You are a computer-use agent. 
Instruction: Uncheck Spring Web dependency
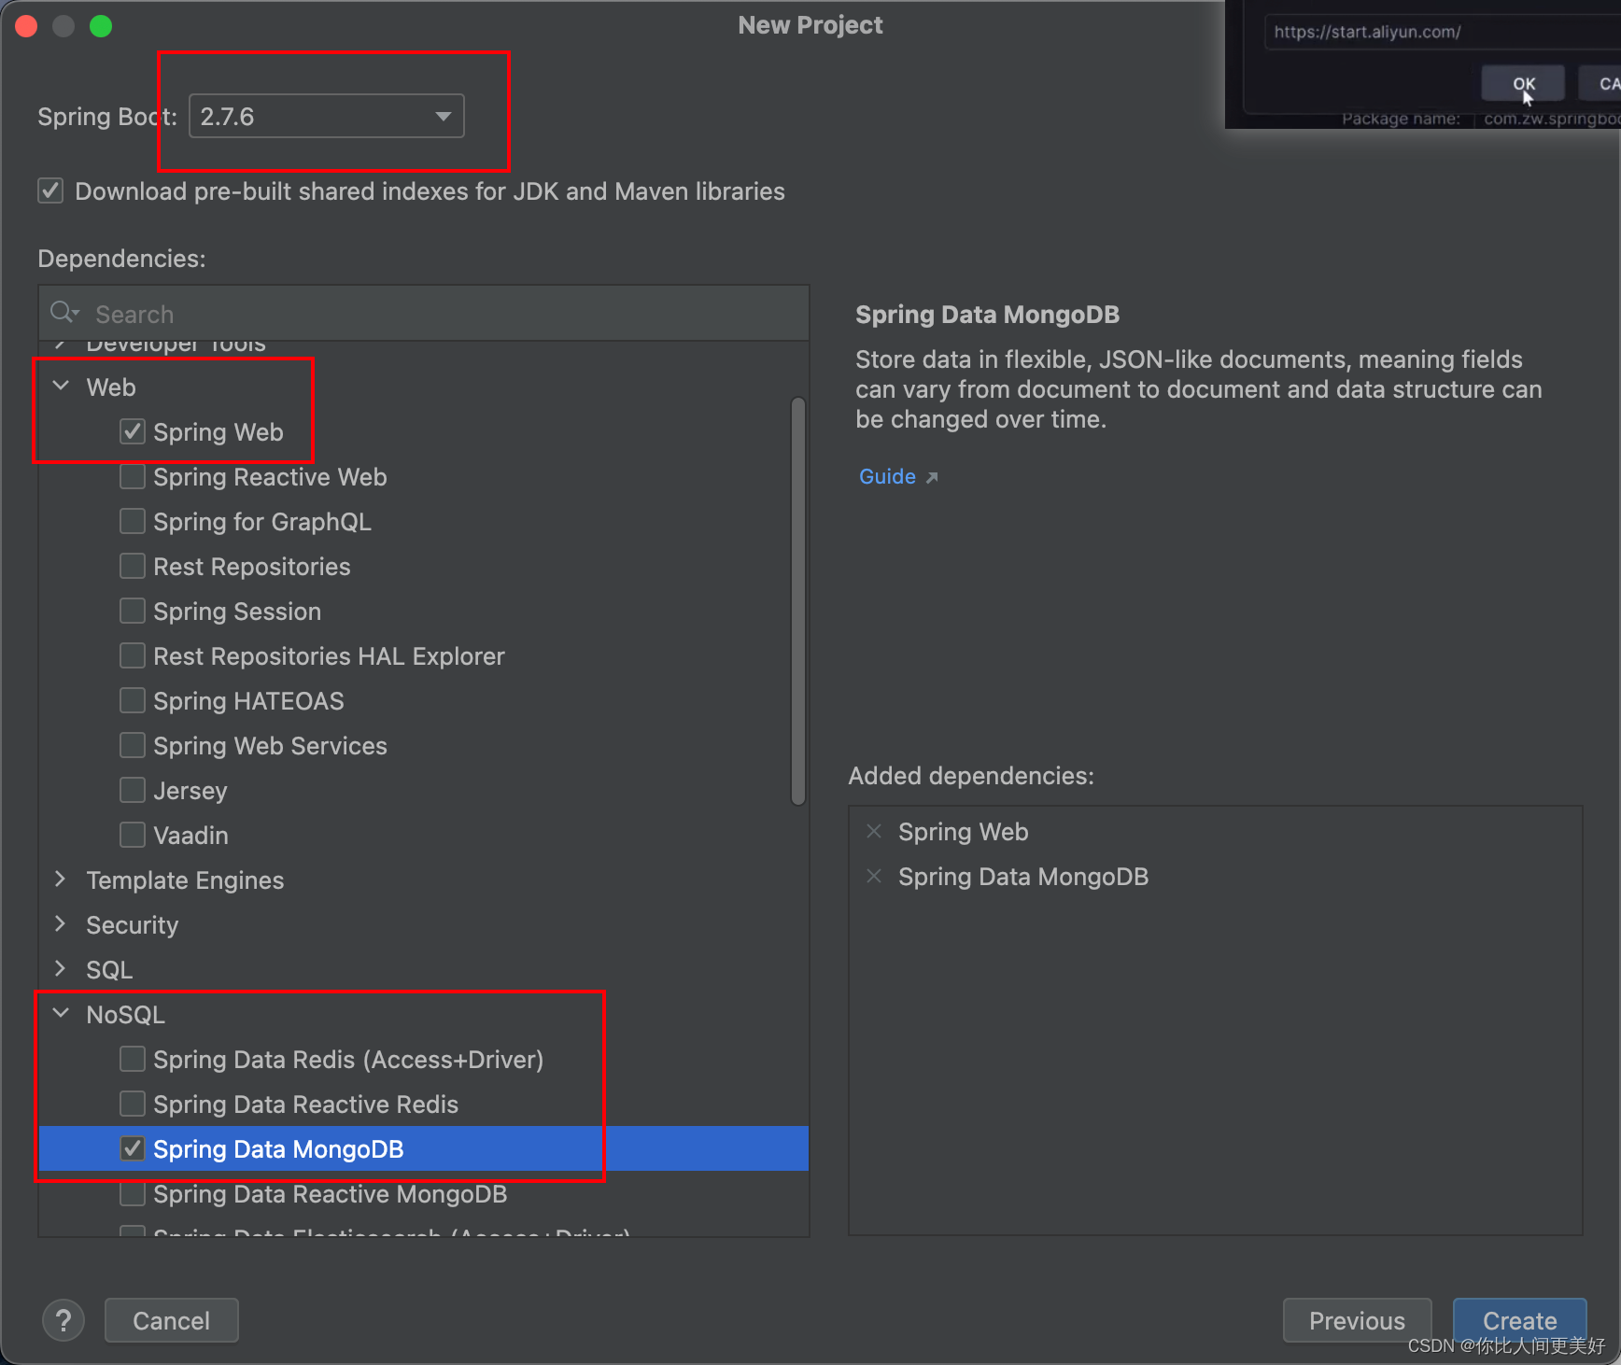point(133,431)
